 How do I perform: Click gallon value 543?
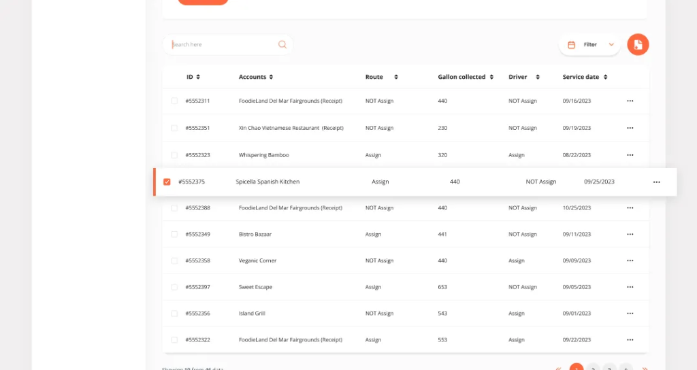442,314
